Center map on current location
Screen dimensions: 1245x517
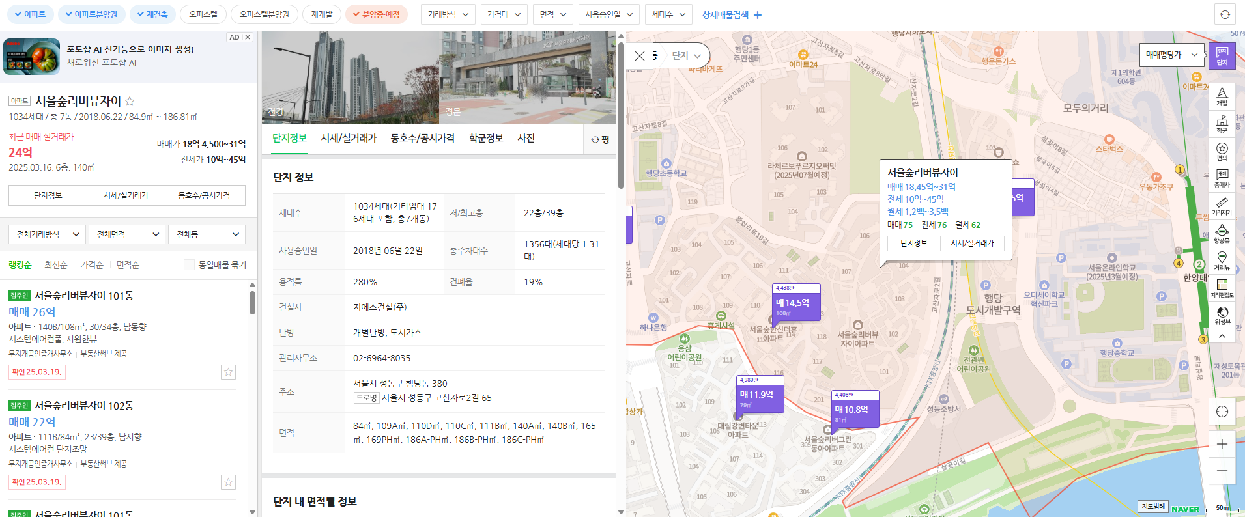tap(1222, 412)
